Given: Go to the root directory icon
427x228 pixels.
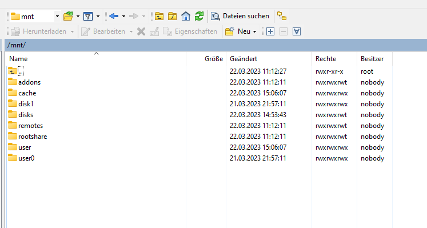Looking at the screenshot, I should tap(173, 17).
